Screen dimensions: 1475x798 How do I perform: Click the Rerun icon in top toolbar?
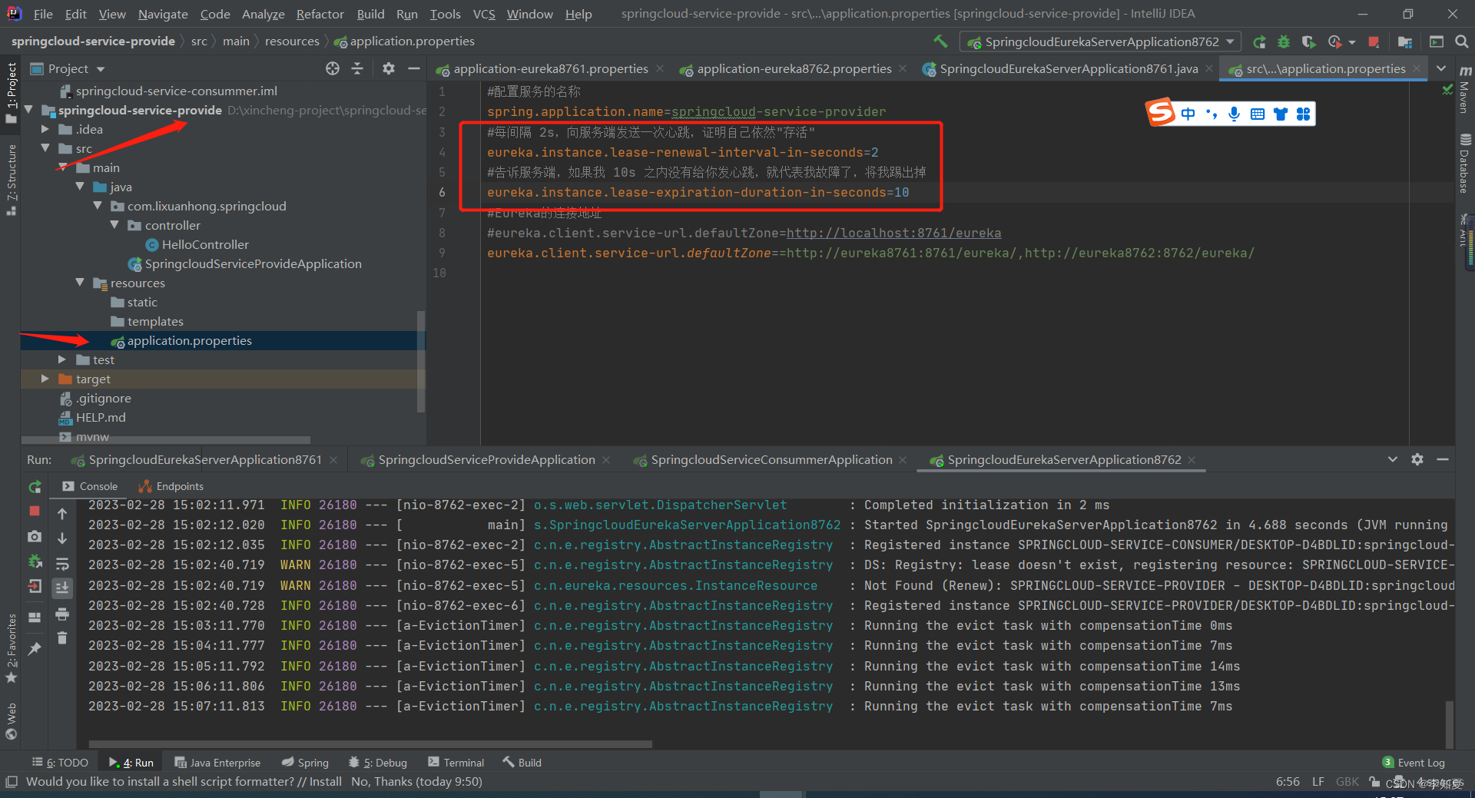tap(1259, 41)
